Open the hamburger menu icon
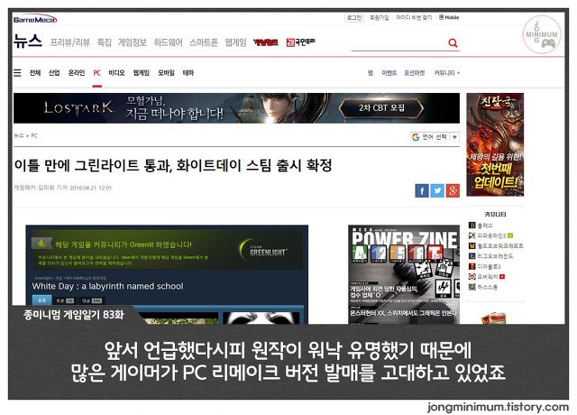 (17, 72)
